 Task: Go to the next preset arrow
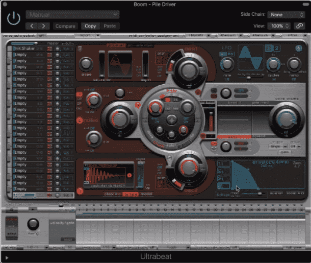pyautogui.click(x=43, y=26)
